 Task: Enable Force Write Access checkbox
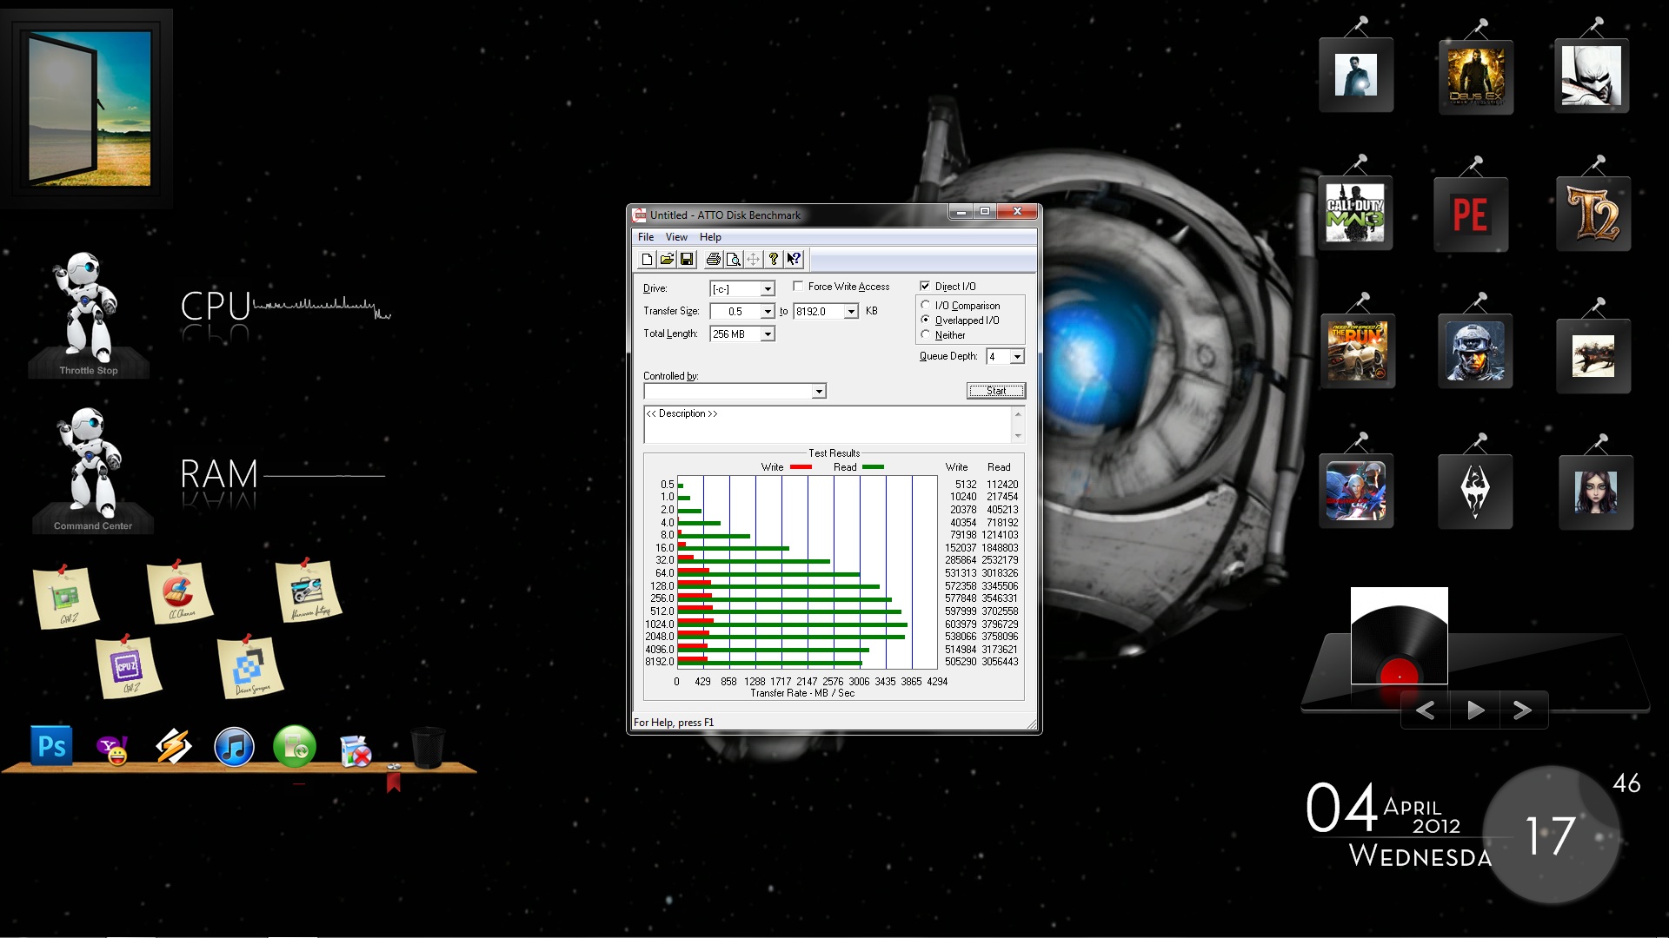[798, 287]
